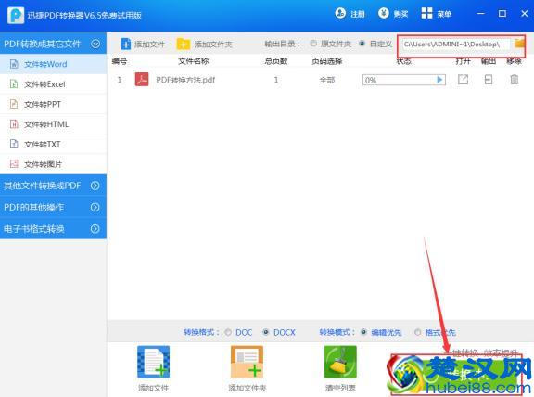
Task: Click the 清空列表 broom icon
Action: pyautogui.click(x=340, y=362)
